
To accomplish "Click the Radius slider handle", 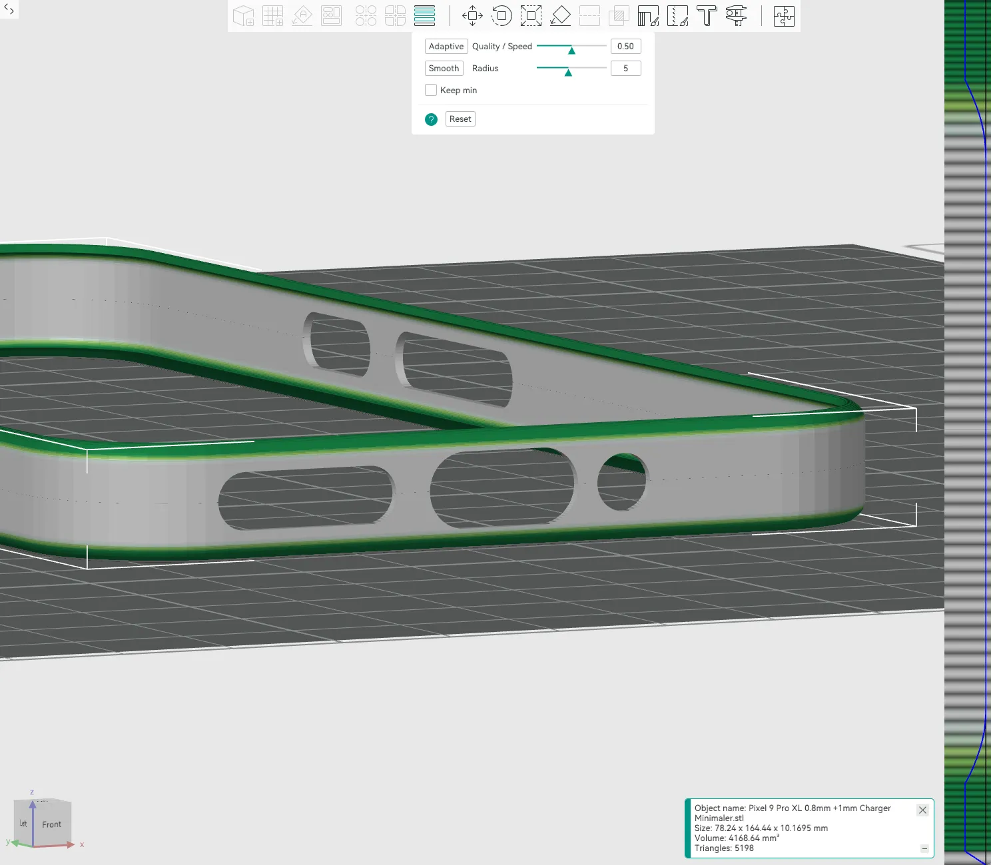I will (x=568, y=72).
